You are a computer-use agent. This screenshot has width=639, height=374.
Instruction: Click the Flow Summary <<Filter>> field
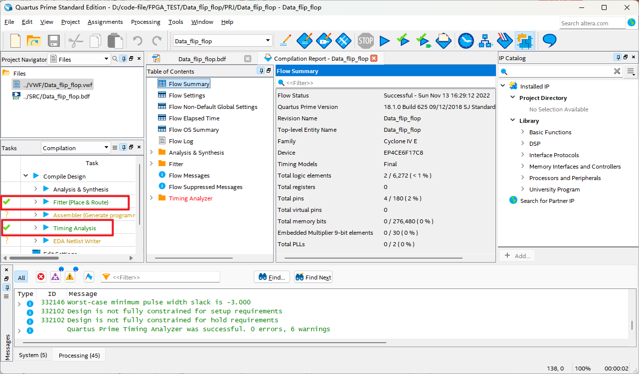[x=386, y=83]
